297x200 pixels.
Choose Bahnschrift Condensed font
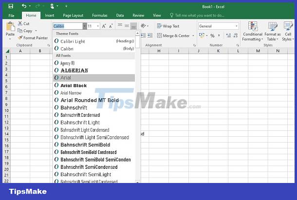click(94, 115)
